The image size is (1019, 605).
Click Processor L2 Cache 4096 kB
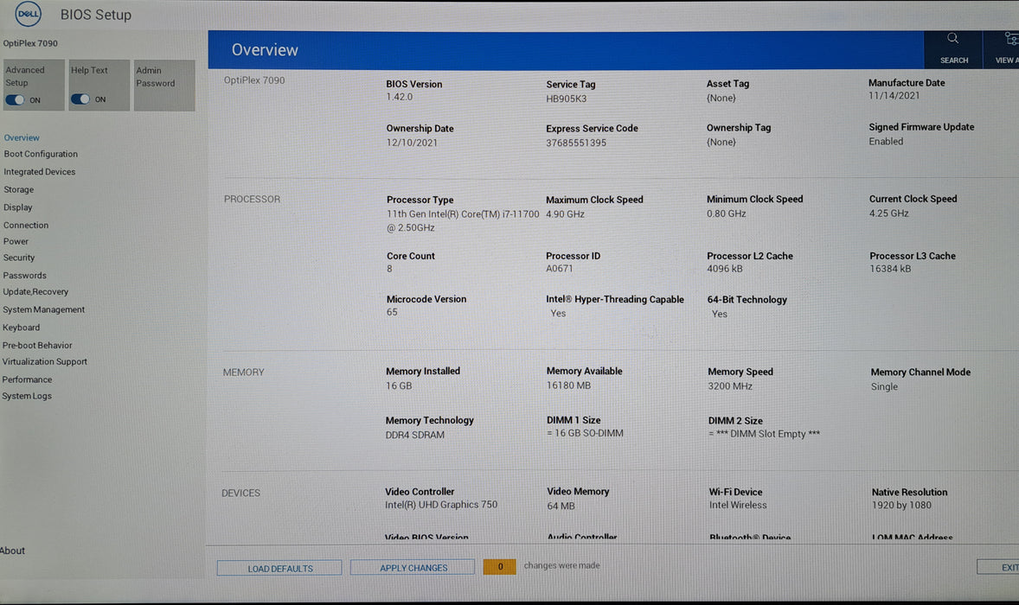pyautogui.click(x=725, y=269)
